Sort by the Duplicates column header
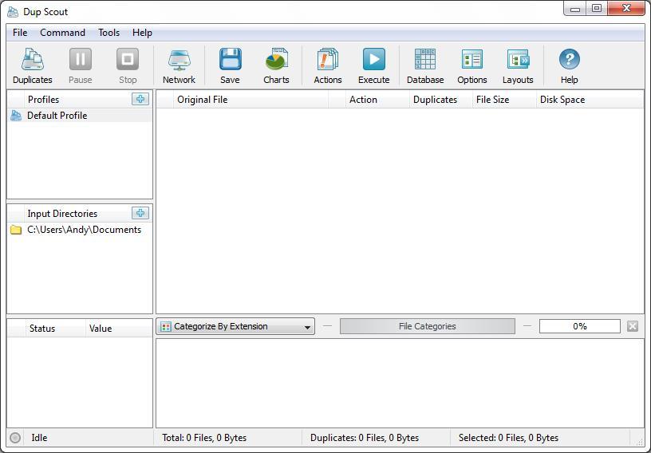Image resolution: width=651 pixels, height=453 pixels. point(441,100)
